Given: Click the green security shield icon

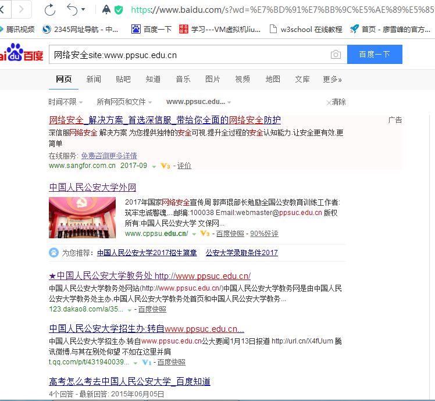Looking at the screenshot, I should [x=119, y=10].
